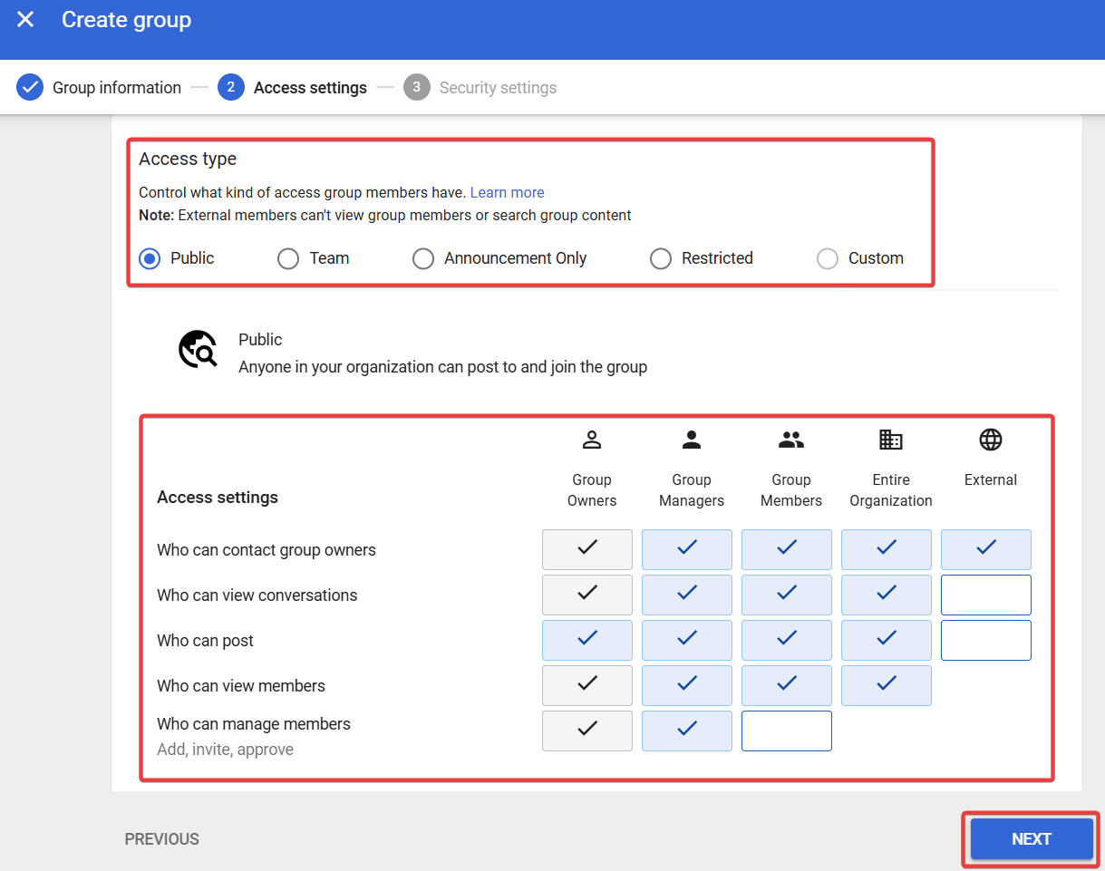The width and height of the screenshot is (1105, 871).
Task: Click the Group Members people icon
Action: click(x=791, y=440)
